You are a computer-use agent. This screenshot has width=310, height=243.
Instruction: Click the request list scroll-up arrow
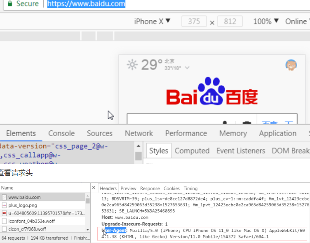pyautogui.click(x=87, y=196)
